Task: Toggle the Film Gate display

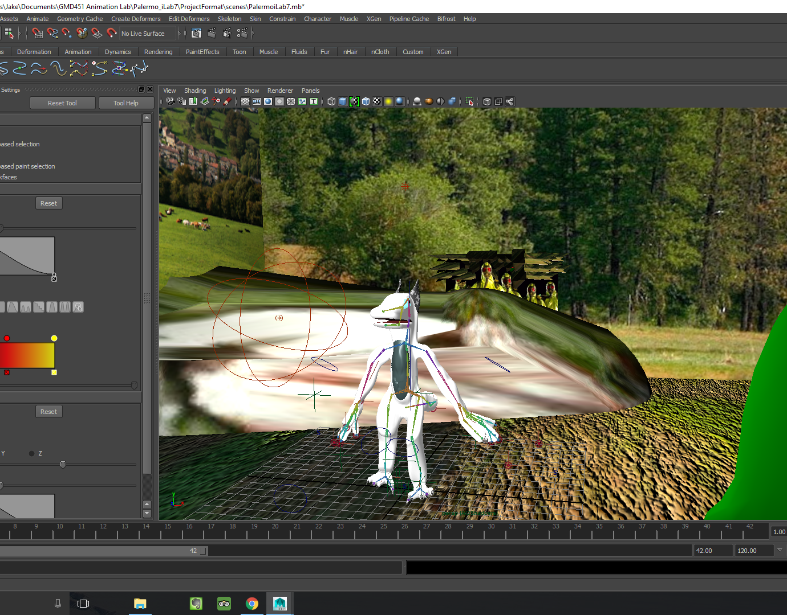Action: click(257, 101)
